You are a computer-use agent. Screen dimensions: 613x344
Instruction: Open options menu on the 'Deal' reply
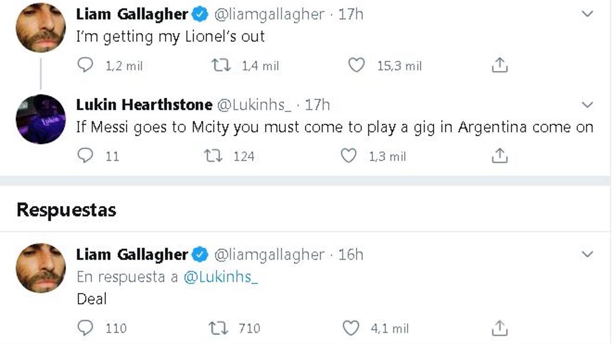click(587, 254)
